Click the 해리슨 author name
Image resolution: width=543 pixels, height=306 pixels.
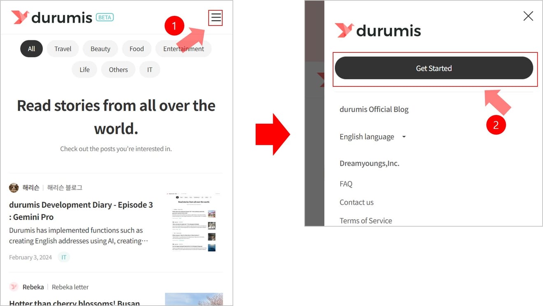pos(31,188)
